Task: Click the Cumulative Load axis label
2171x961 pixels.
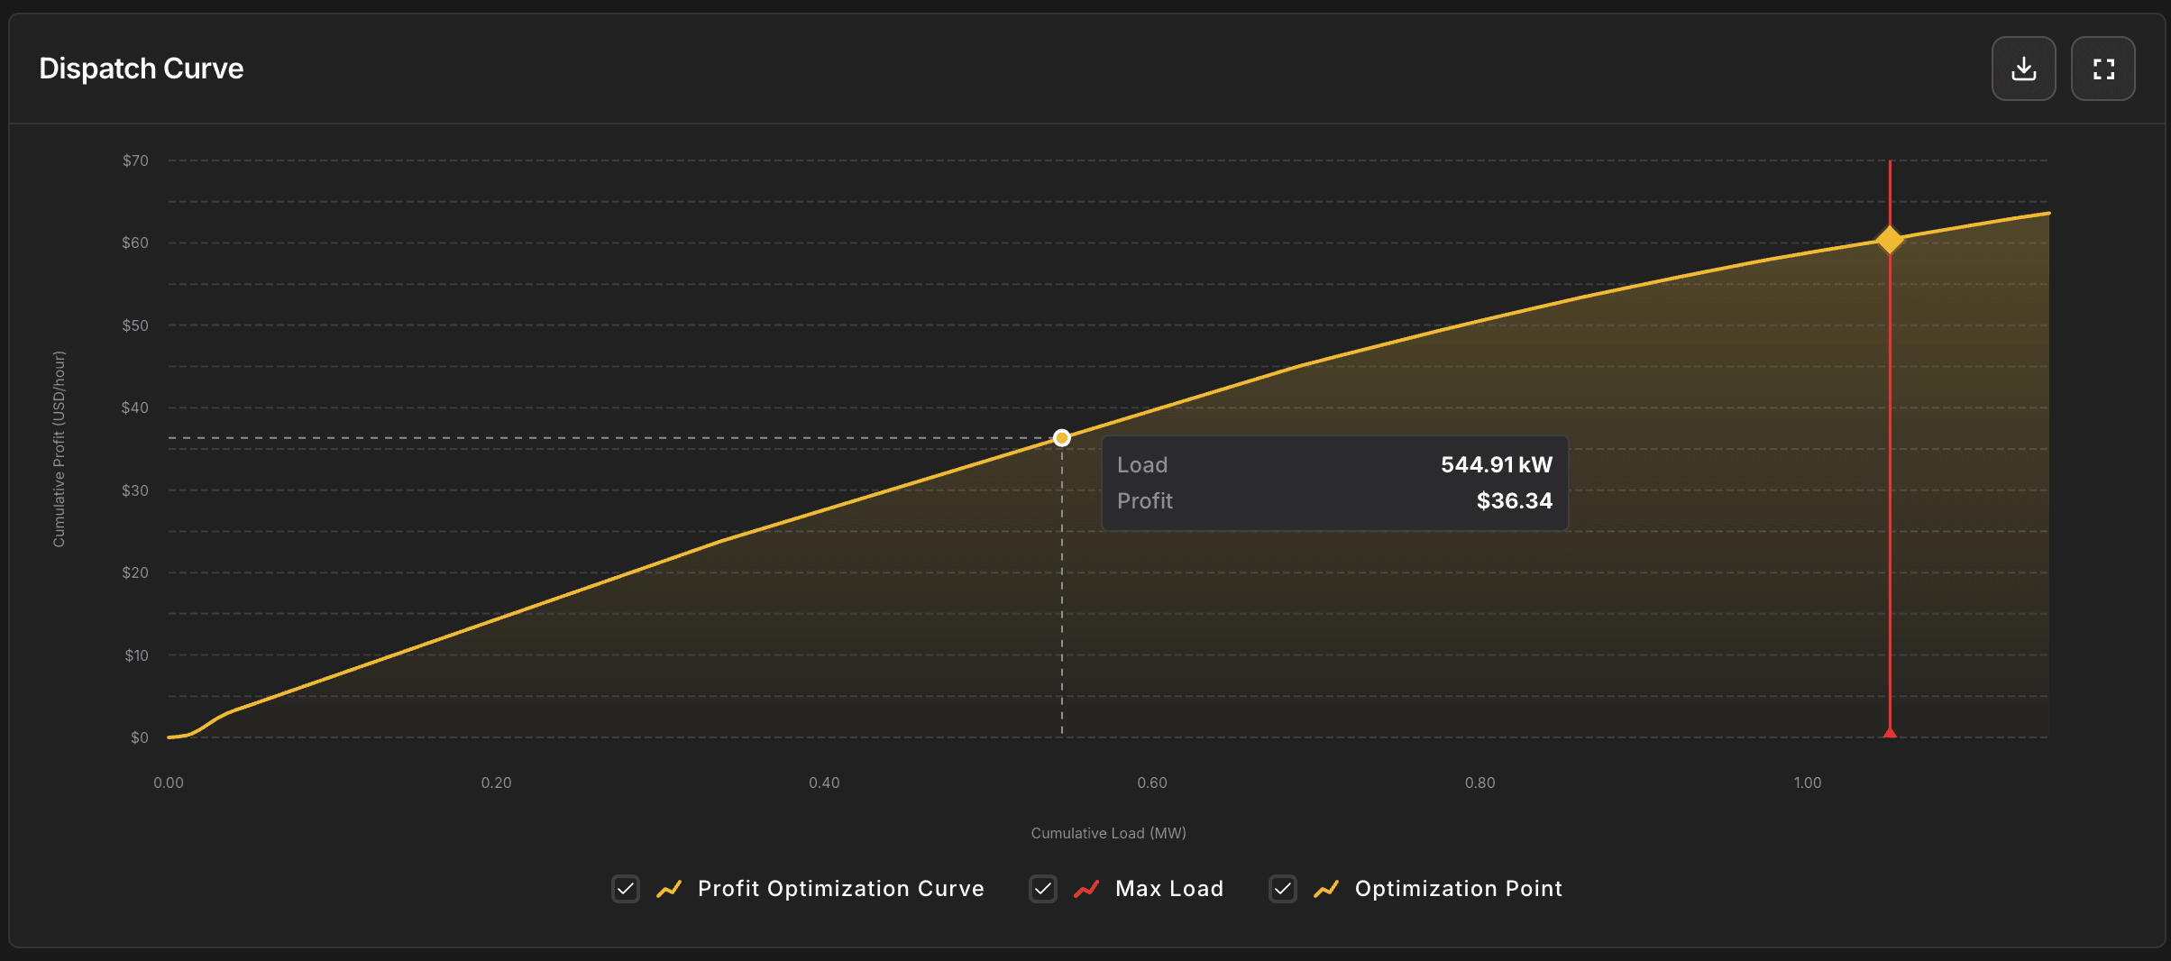Action: pos(1108,832)
